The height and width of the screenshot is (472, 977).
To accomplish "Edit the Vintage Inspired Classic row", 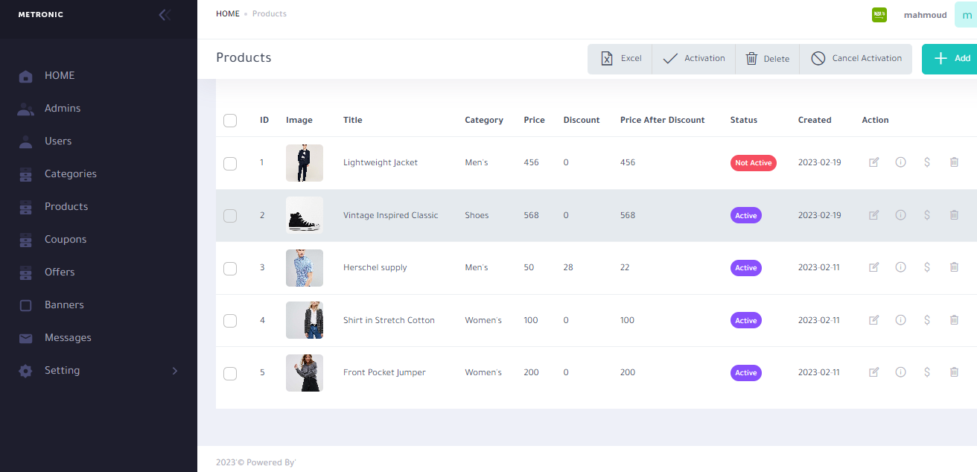I will click(874, 215).
